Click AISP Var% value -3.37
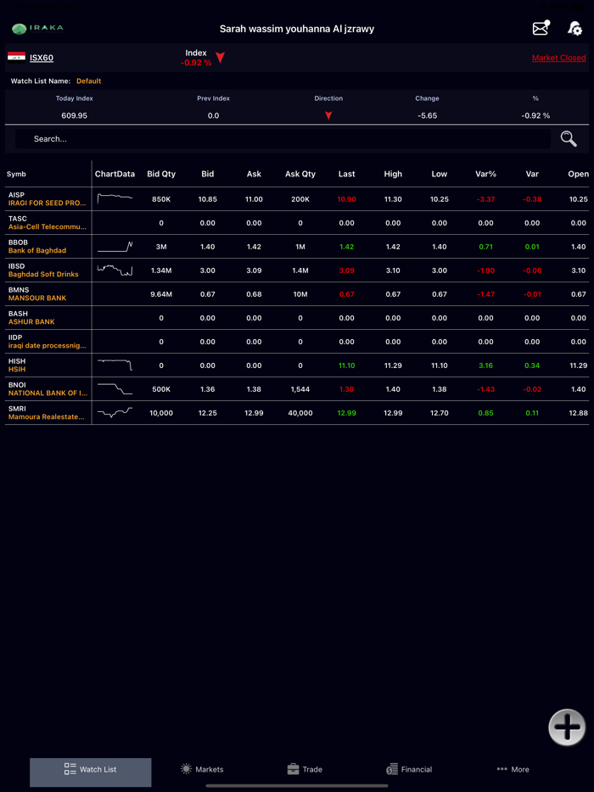 [x=486, y=199]
